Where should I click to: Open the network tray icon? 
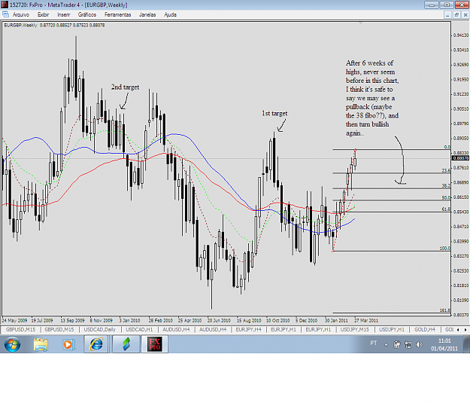[408, 345]
